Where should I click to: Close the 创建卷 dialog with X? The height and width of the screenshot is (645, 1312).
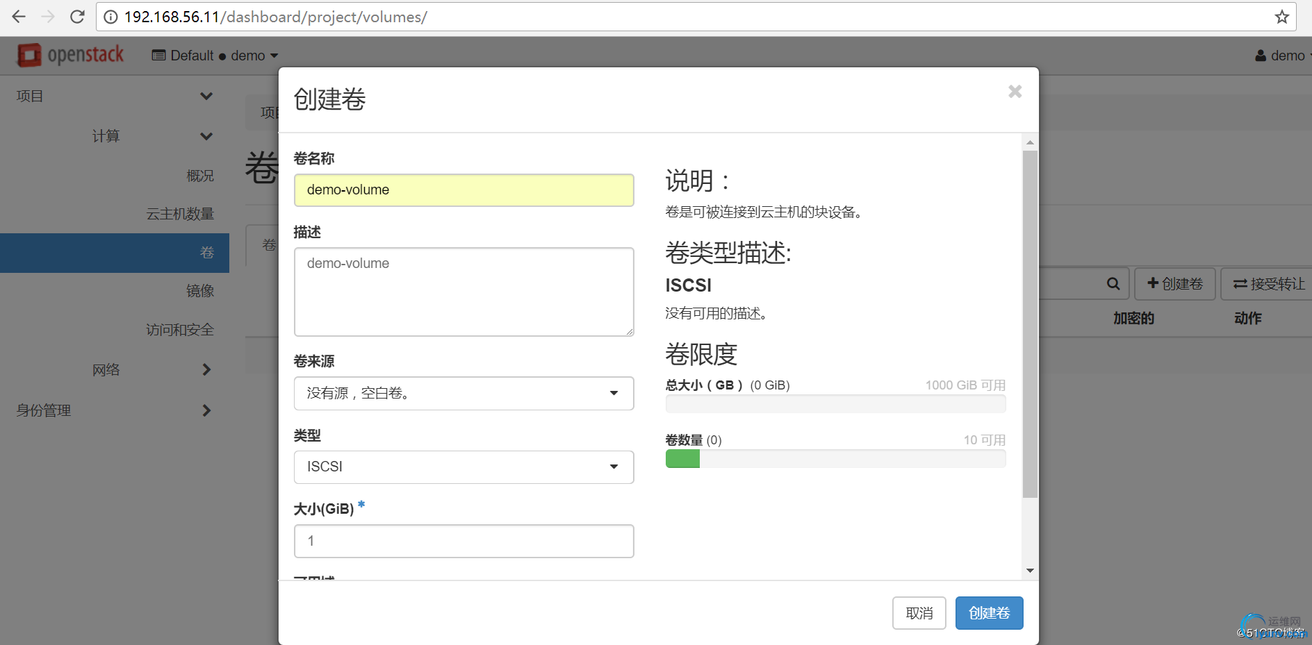pyautogui.click(x=1015, y=92)
